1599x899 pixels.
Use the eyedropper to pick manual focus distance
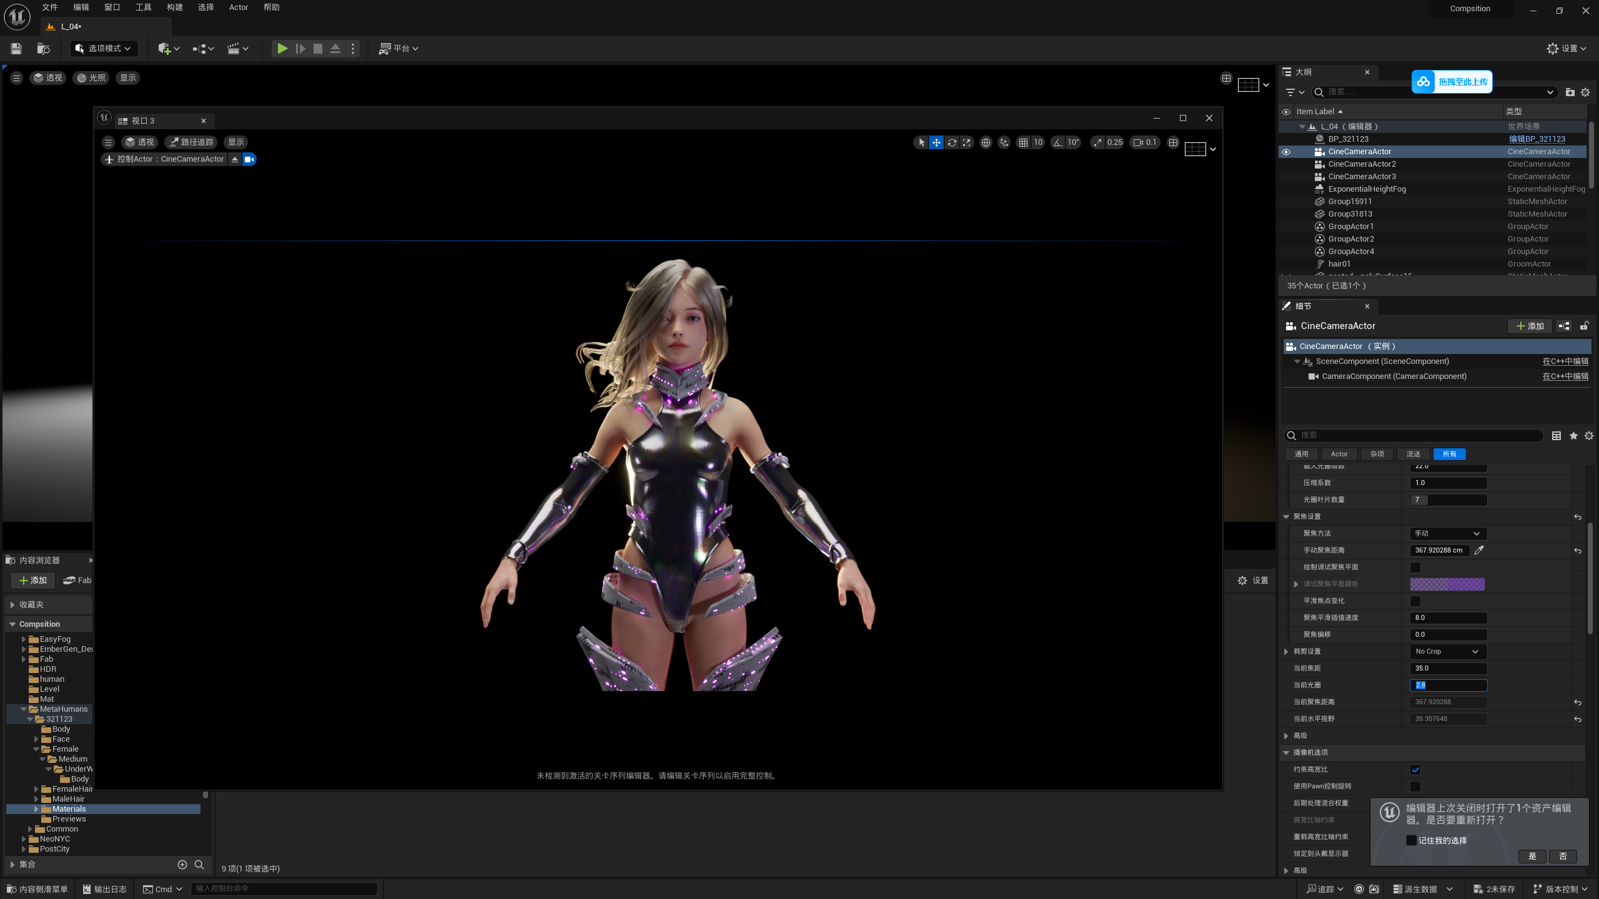coord(1479,550)
